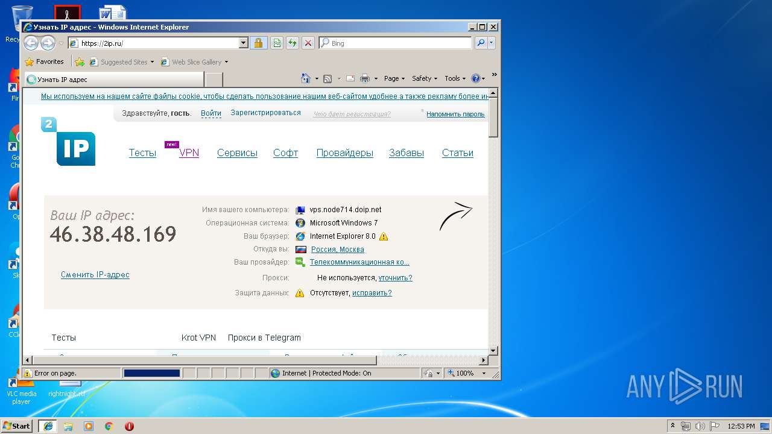772x434 pixels.
Task: Click the Forward navigation arrow button
Action: point(48,43)
